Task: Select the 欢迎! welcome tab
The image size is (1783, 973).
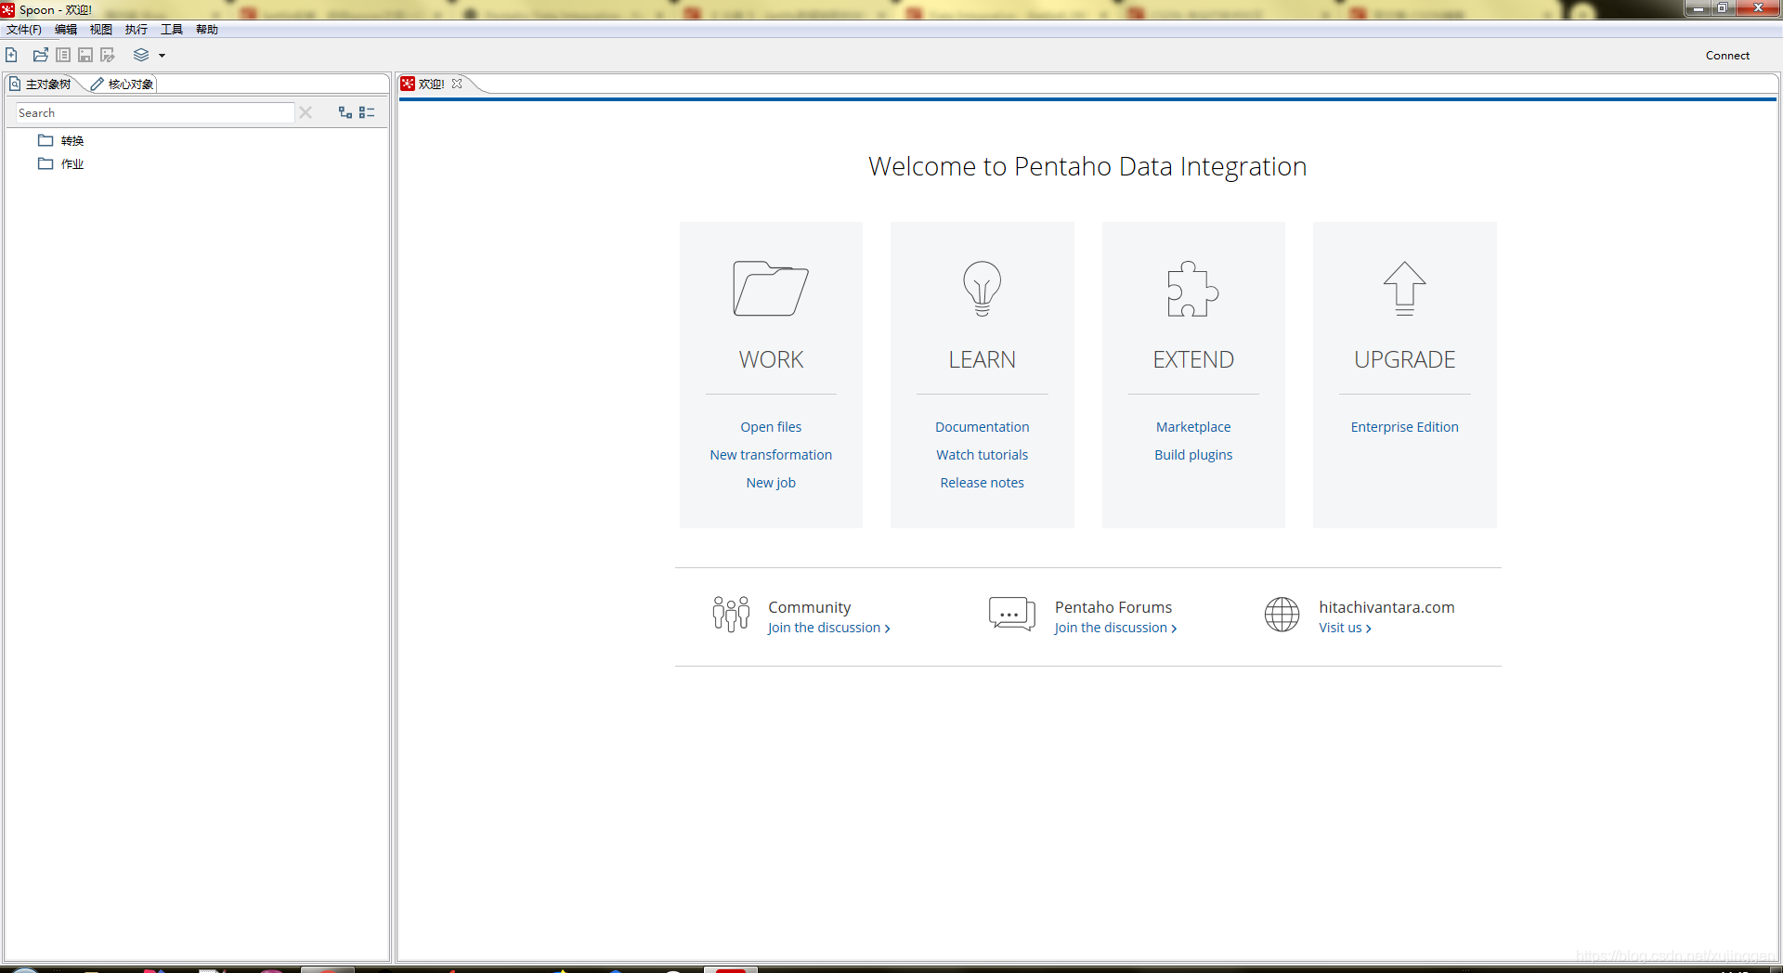Action: tap(432, 84)
